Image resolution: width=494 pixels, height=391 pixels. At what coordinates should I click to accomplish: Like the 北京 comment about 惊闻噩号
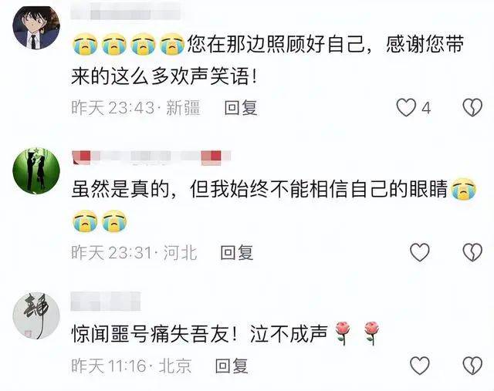click(x=420, y=366)
